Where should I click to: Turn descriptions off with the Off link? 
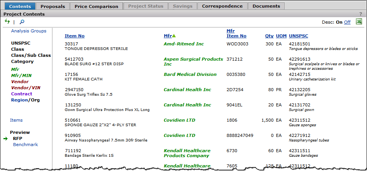tap(347, 22)
